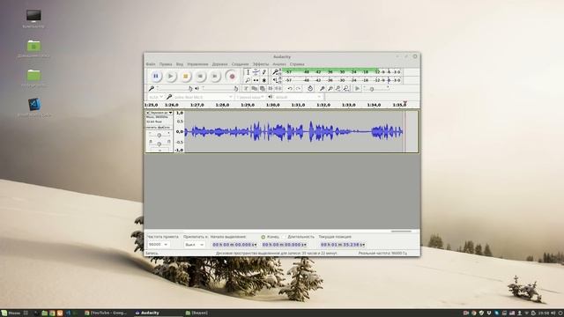Open the Справка menu
Viewport: 564px width, 317px height.
tap(297, 64)
